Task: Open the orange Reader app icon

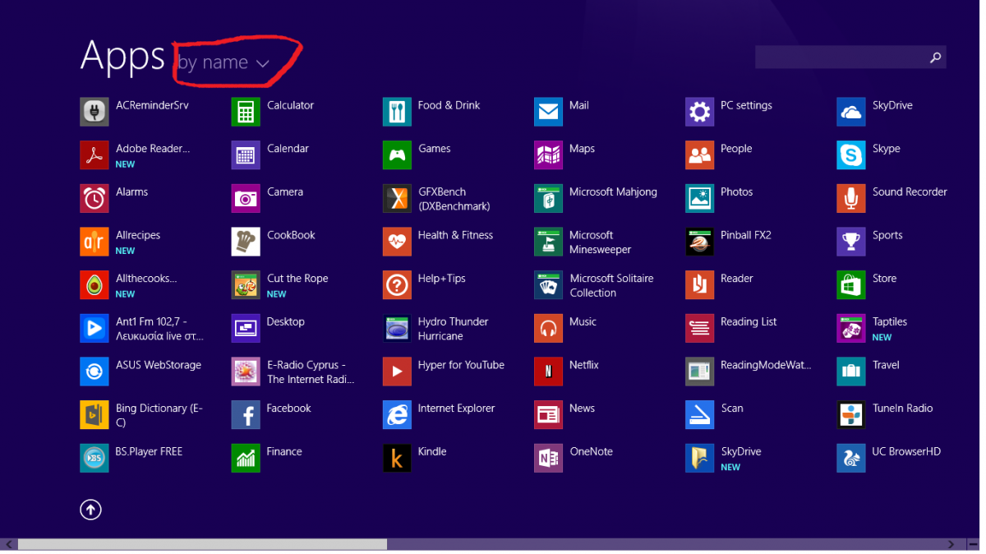Action: [x=700, y=285]
